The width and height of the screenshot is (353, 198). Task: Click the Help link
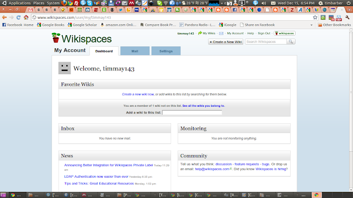(x=250, y=33)
